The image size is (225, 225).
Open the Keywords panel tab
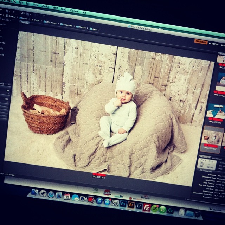click(217, 159)
